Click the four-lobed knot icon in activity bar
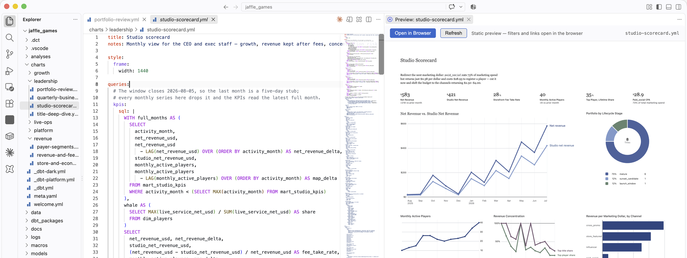Screen dimensions: 687x258 pos(10,169)
